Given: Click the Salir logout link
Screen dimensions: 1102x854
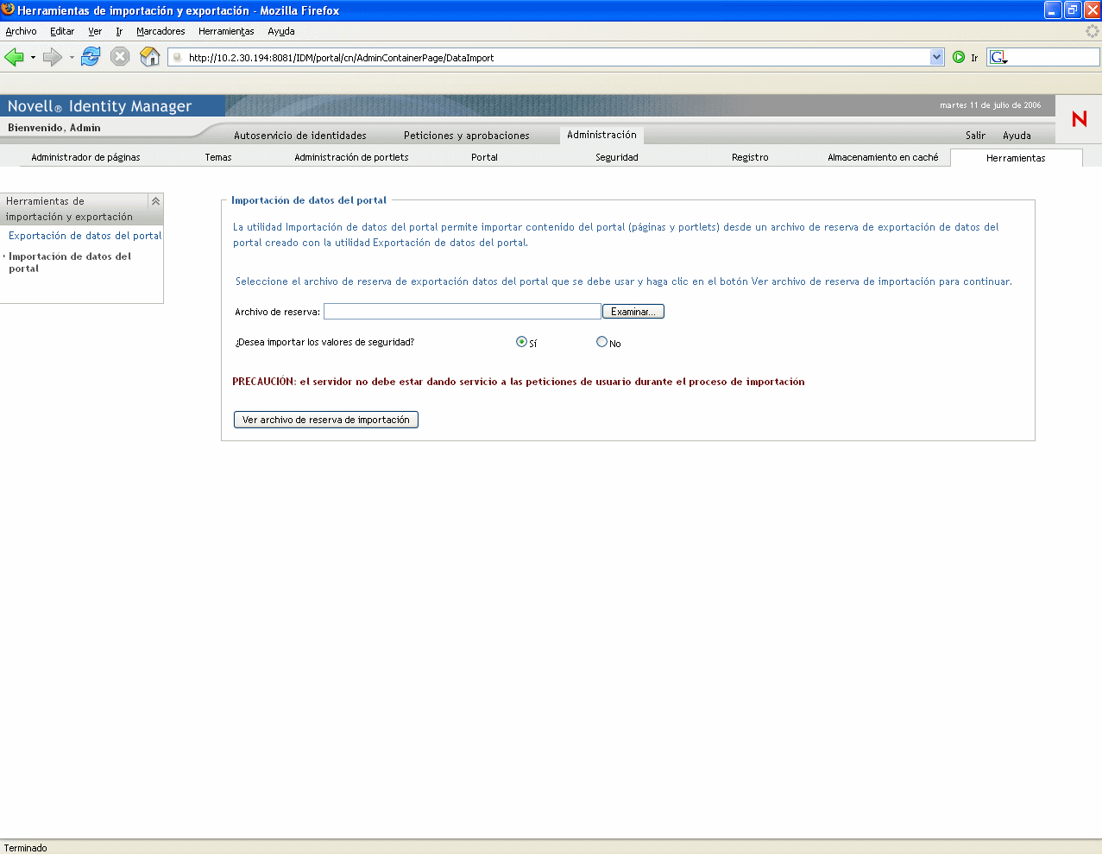Looking at the screenshot, I should coord(975,136).
